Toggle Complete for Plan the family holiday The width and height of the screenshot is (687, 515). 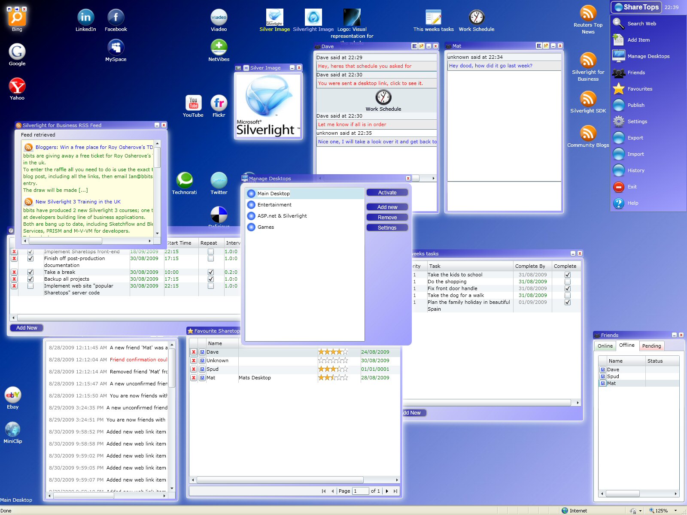(568, 302)
